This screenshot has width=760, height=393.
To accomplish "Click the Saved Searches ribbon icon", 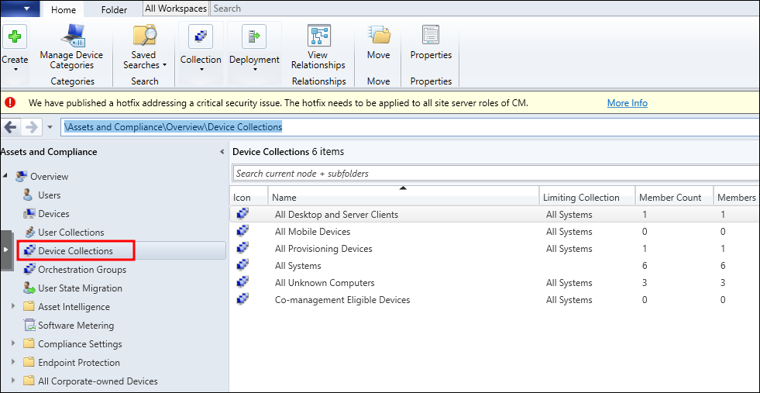I will pos(144,36).
